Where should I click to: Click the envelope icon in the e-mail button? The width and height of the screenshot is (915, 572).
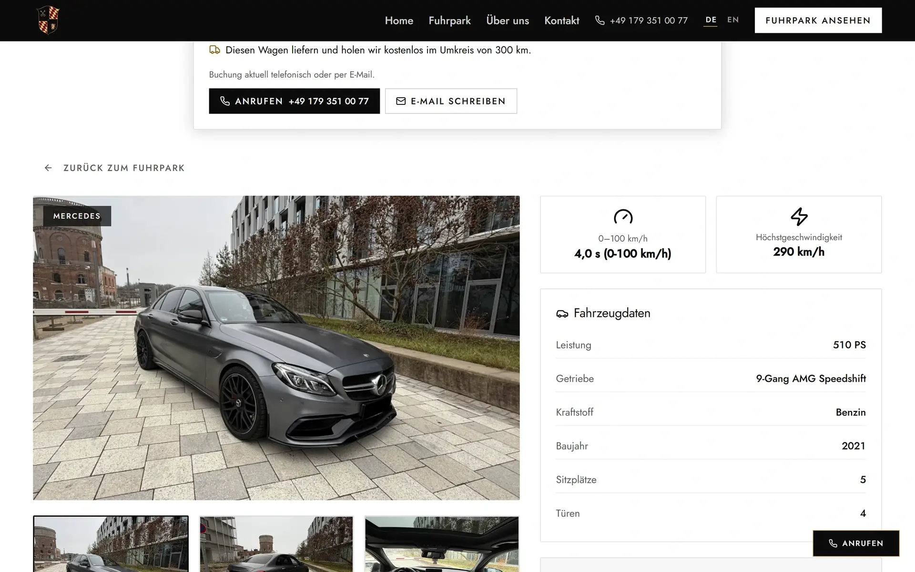coord(401,101)
